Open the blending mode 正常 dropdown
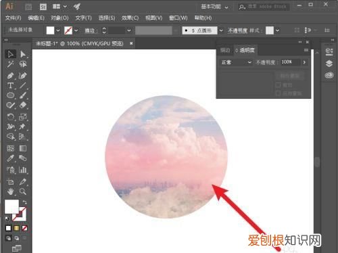The width and height of the screenshot is (338, 253). 236,62
